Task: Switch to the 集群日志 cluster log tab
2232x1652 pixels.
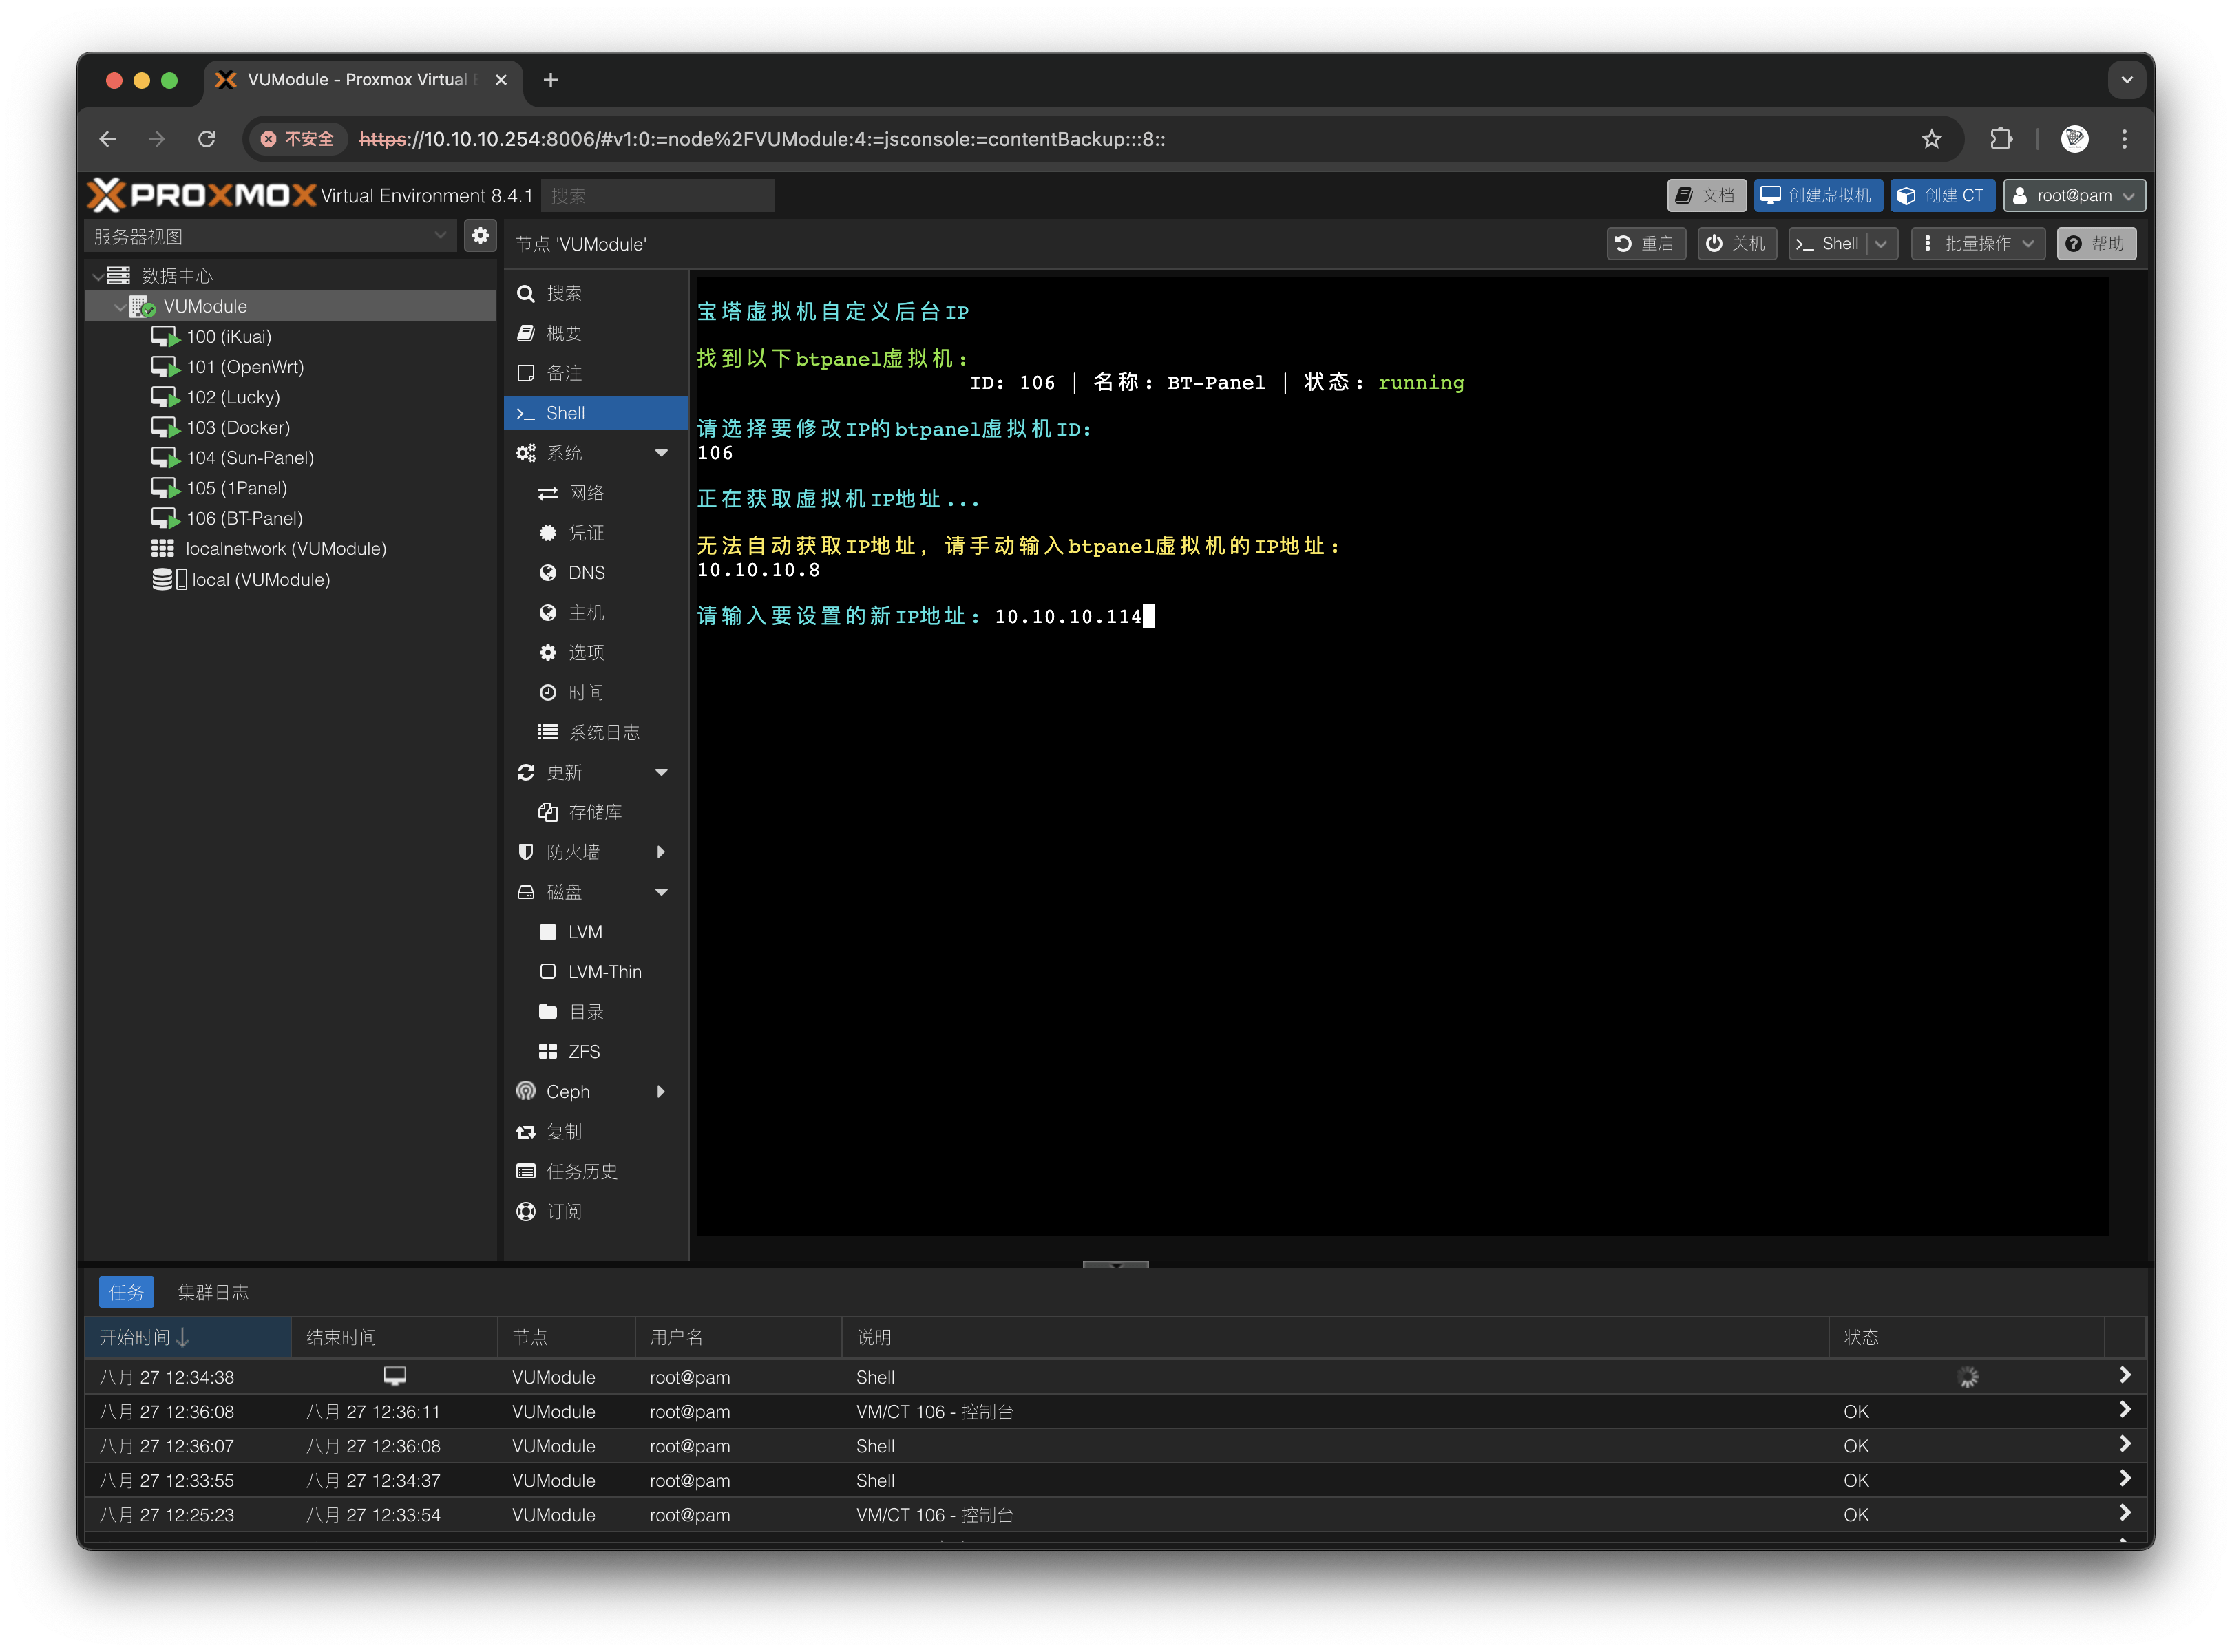Action: [x=213, y=1292]
